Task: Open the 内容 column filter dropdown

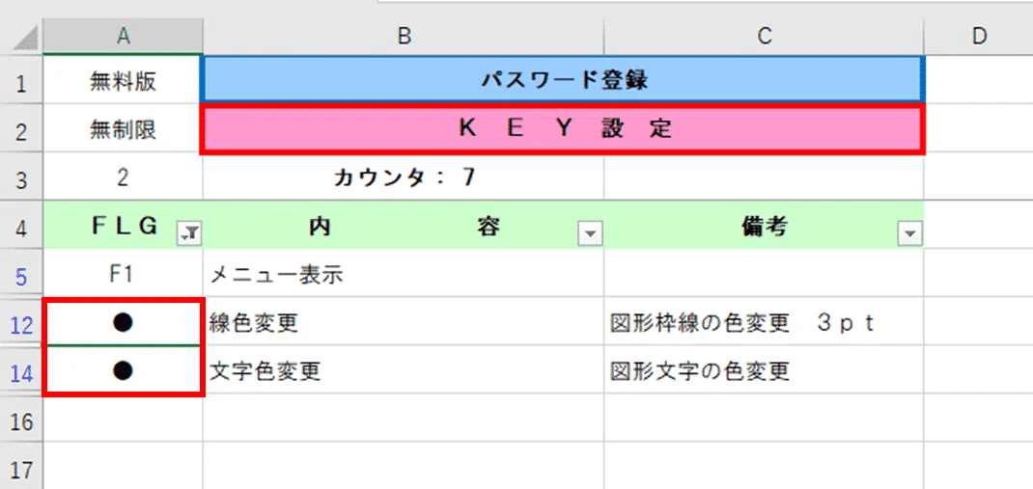Action: 590,233
